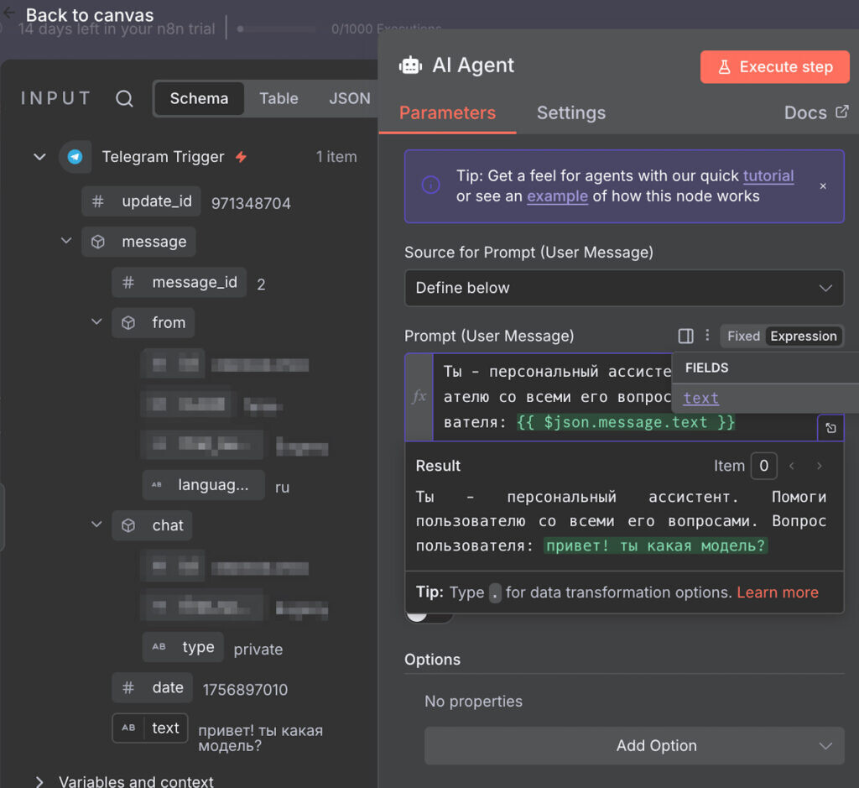Collapse the Telegram Trigger tree node

pos(39,157)
